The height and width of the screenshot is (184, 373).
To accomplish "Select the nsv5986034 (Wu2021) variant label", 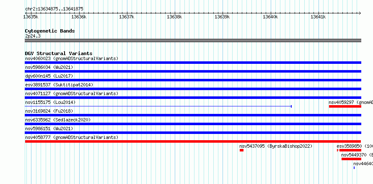I will pyautogui.click(x=49, y=67).
